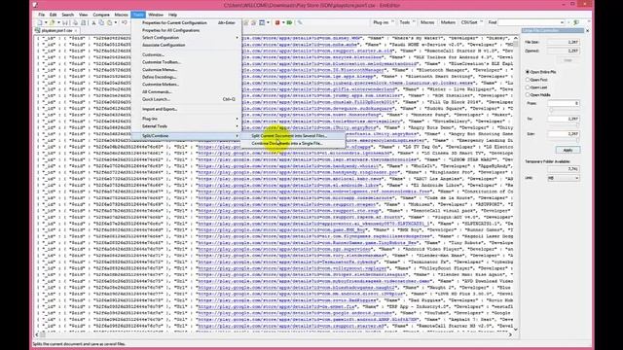
Task: Adjust the Size slider handle
Action: coord(577,140)
